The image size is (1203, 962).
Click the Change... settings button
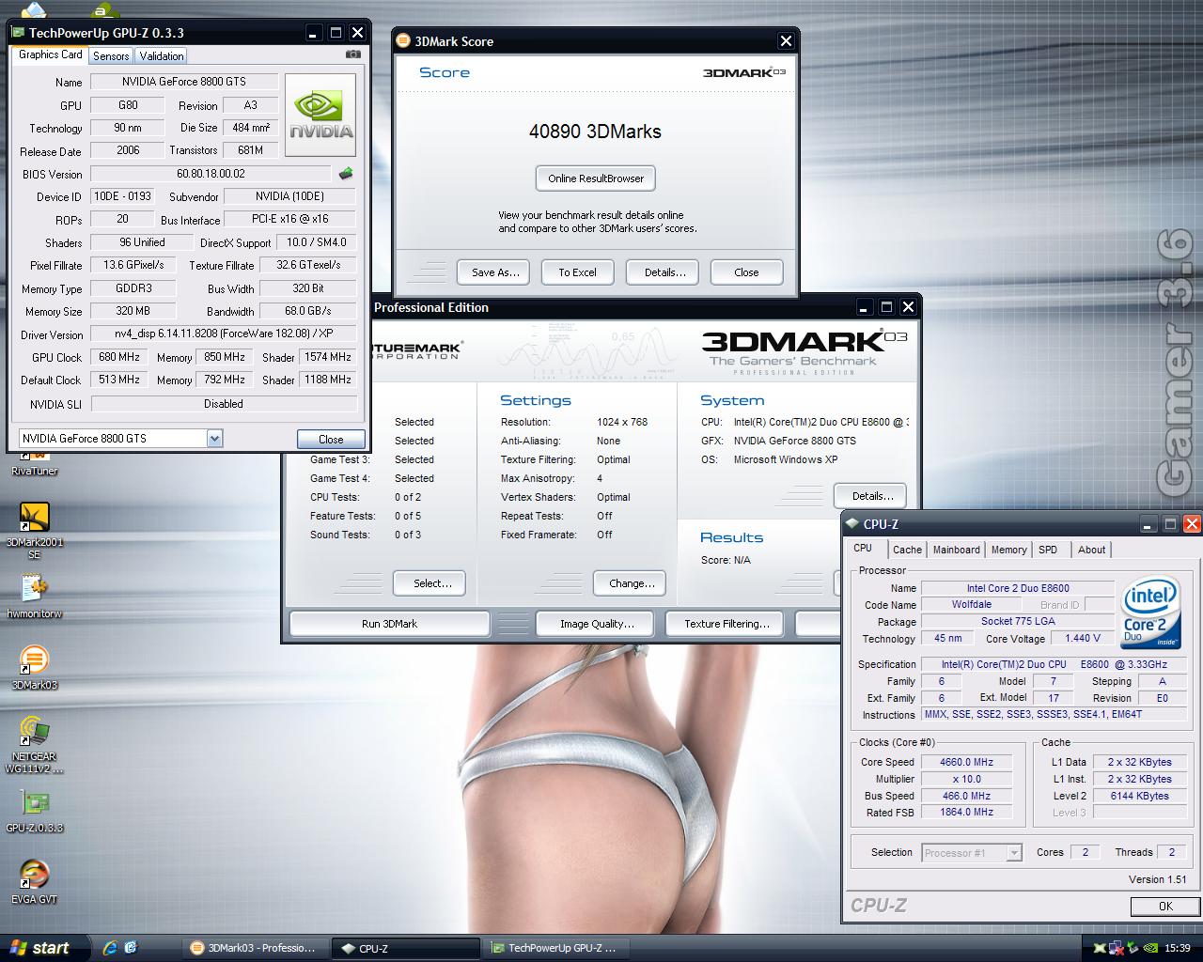pos(632,583)
